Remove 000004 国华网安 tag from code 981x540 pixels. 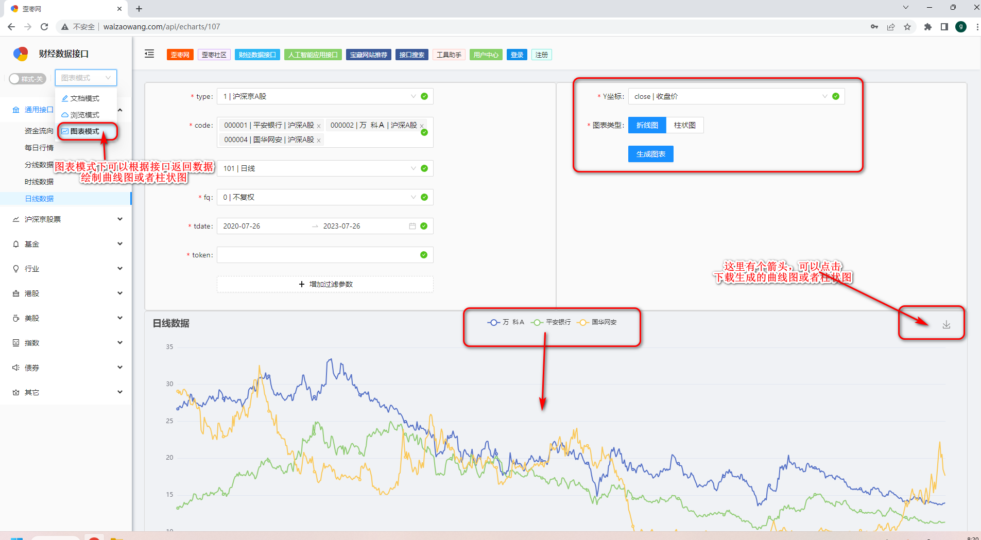coord(319,141)
